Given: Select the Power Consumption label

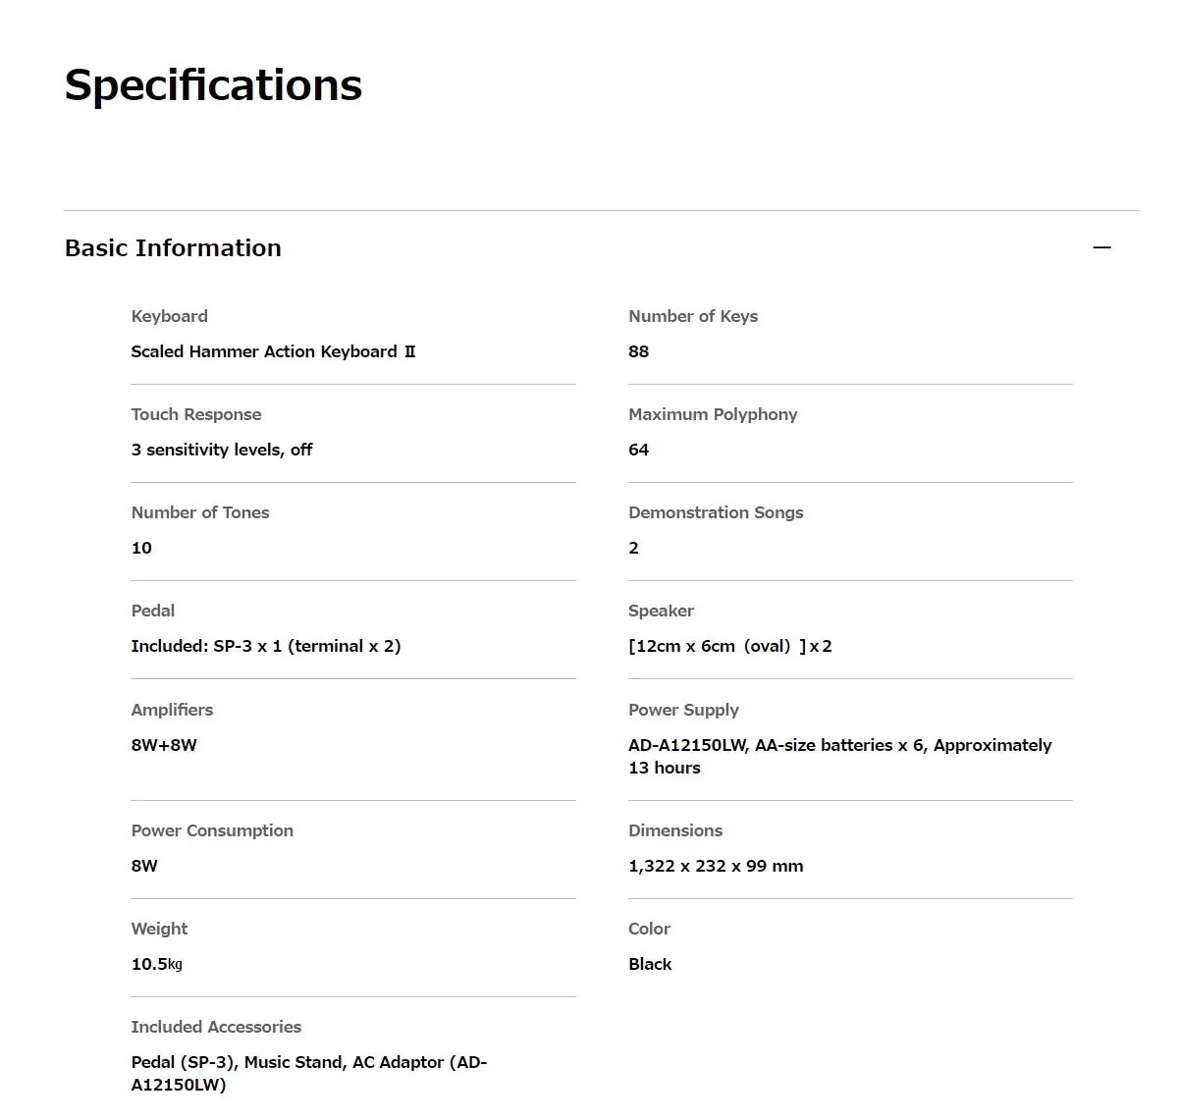Looking at the screenshot, I should coord(212,830).
